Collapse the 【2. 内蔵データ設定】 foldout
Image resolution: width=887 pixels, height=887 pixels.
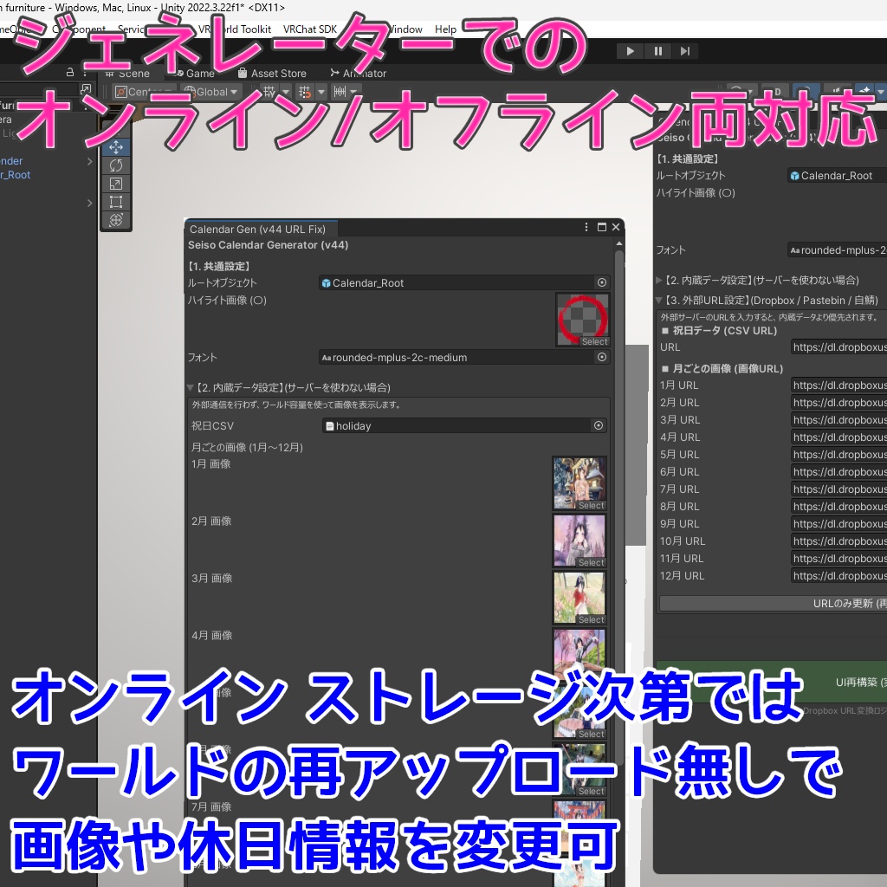pos(191,387)
